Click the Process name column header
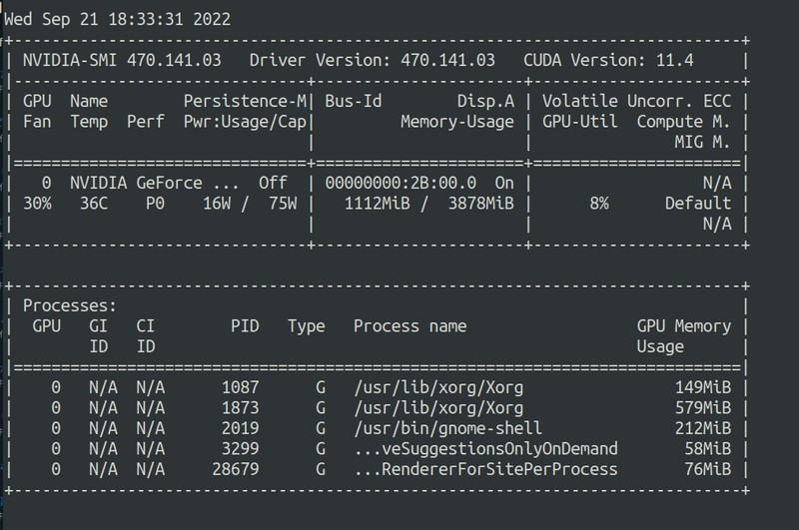The image size is (799, 530). [409, 326]
